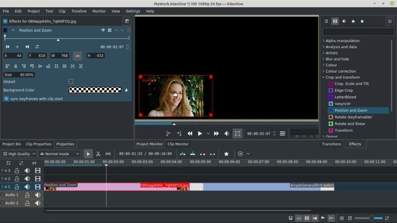Open Position and Zoom effect options menu
Viewport: 397px width, 223px height.
(x=109, y=30)
